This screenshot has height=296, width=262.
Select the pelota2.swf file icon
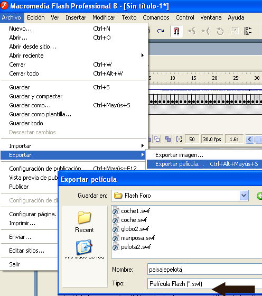(116, 247)
